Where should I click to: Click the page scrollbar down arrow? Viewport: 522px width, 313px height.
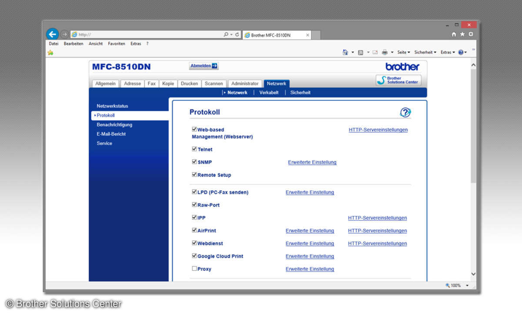pos(473,274)
